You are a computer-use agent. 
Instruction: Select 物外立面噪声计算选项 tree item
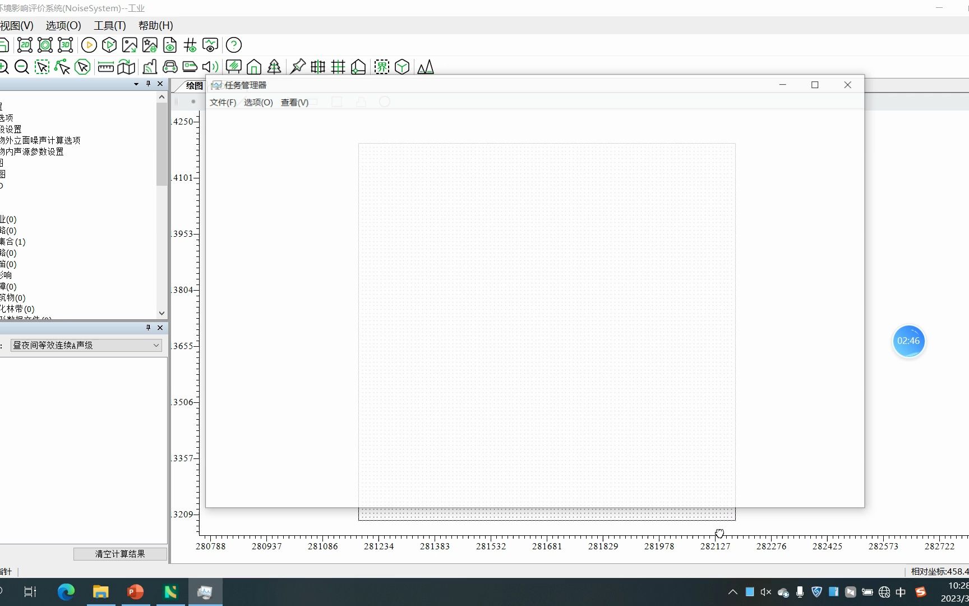coord(40,140)
